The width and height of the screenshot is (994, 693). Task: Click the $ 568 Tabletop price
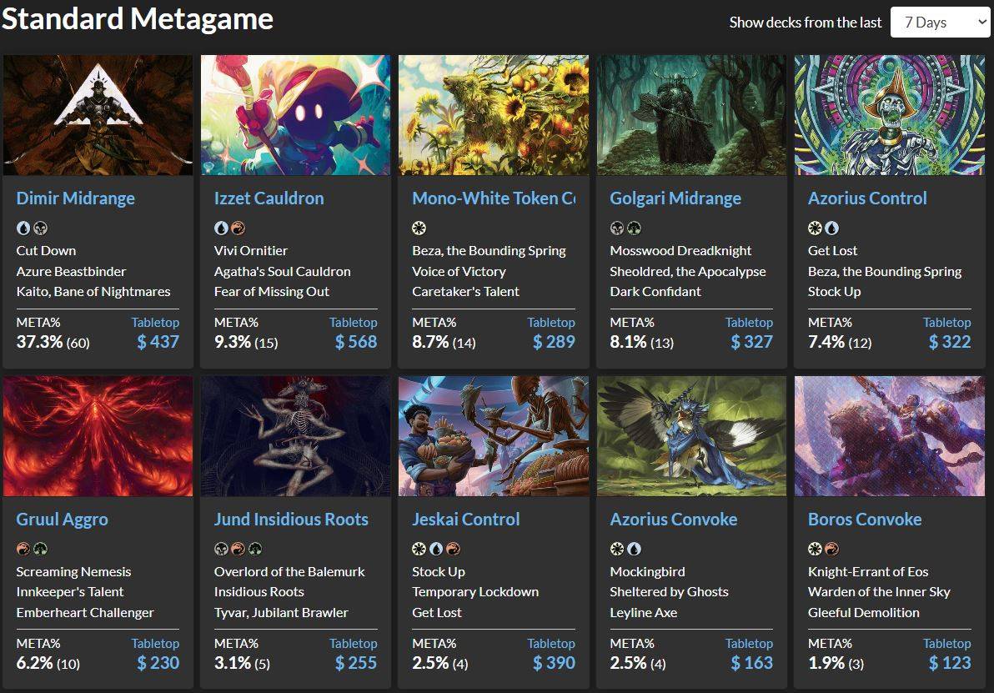pos(356,342)
